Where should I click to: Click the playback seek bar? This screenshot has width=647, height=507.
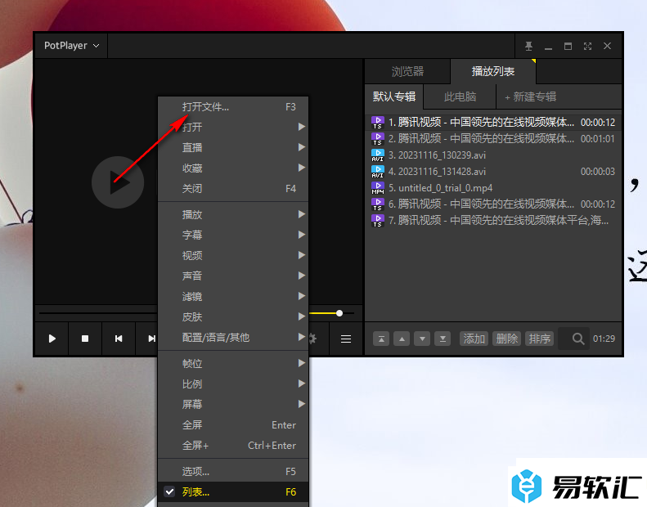(97, 313)
